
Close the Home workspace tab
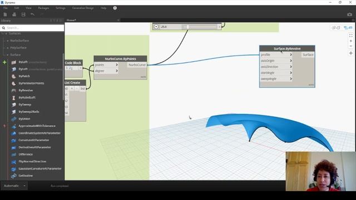pos(118,20)
